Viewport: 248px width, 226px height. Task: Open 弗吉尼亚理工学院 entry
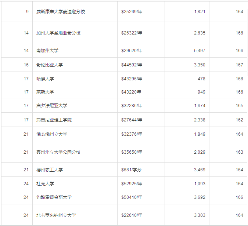tap(54, 120)
